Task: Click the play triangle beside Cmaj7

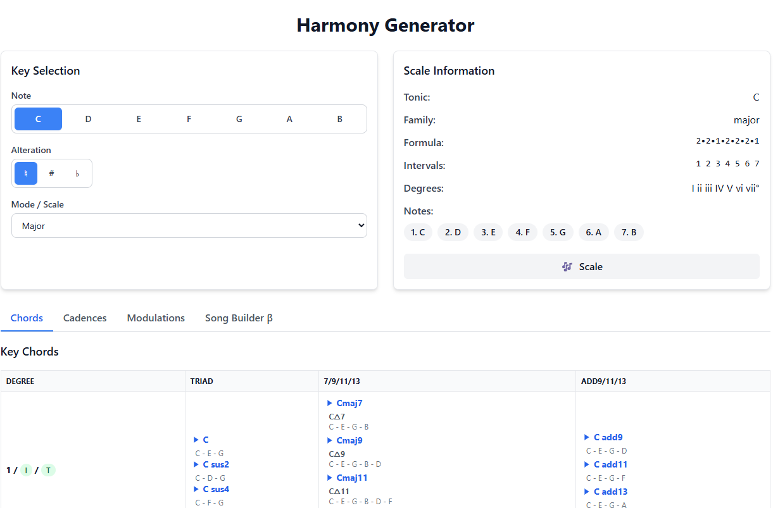Action: click(330, 403)
